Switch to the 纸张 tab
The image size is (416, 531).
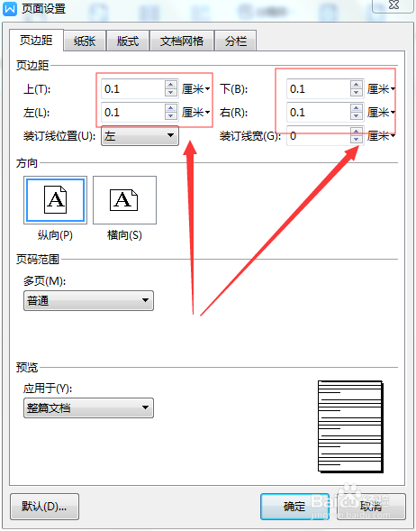[x=85, y=41]
